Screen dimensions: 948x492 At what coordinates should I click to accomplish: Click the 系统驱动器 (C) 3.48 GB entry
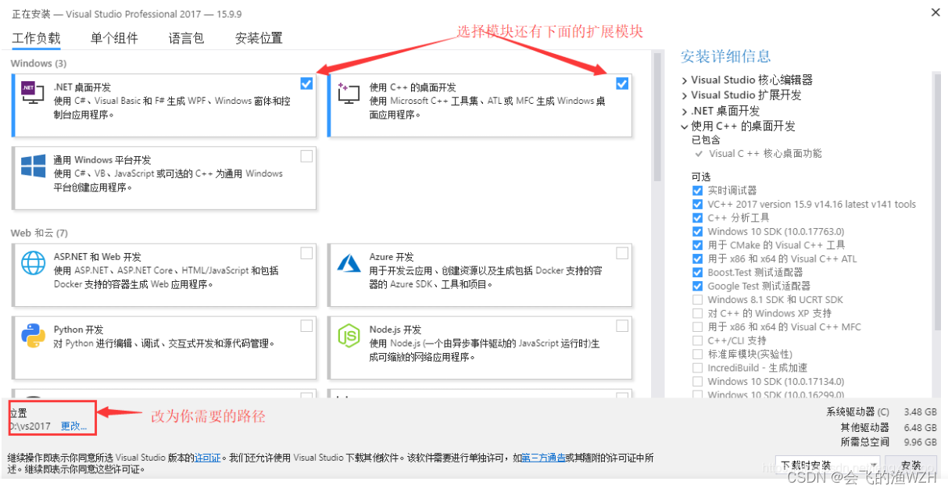[882, 412]
